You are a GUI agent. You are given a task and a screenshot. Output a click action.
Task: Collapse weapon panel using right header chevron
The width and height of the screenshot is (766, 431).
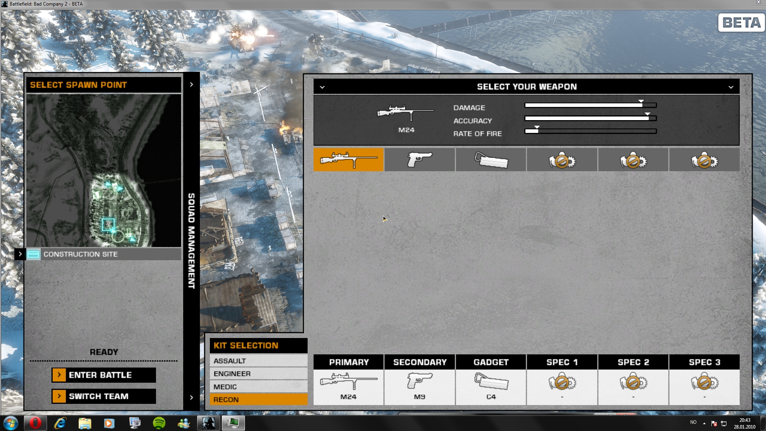pos(730,87)
